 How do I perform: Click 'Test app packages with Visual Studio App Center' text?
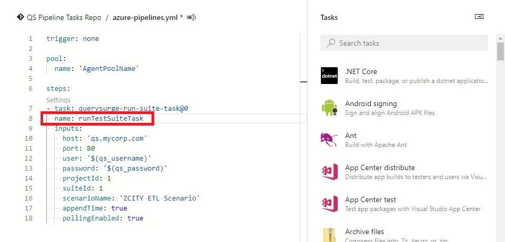coord(412,209)
